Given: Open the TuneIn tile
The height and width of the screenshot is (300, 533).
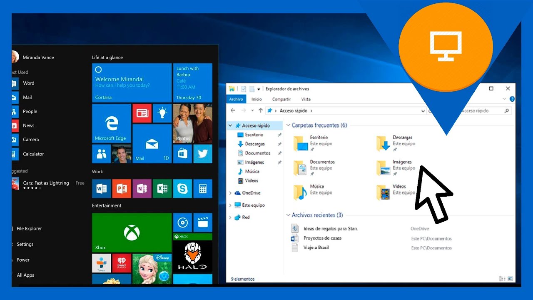Looking at the screenshot, I should point(101,263).
